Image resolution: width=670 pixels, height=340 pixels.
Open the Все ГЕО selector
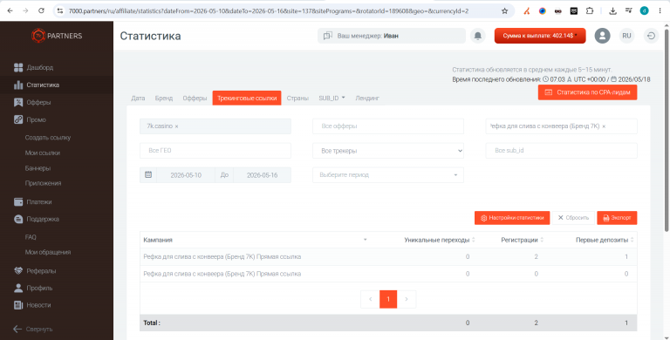[215, 151]
